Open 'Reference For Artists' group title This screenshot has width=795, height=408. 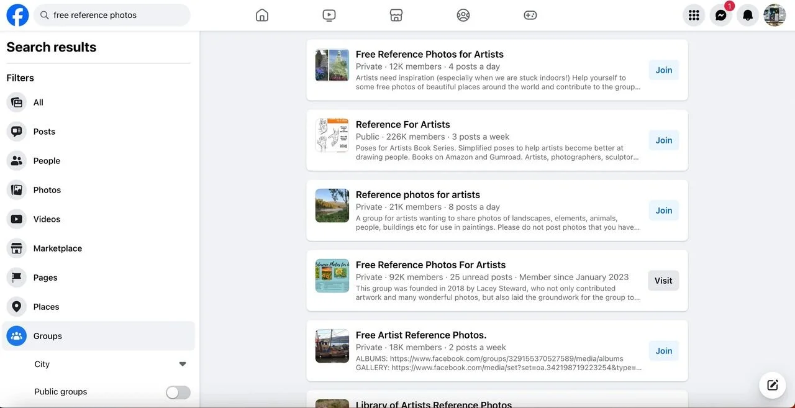pos(403,124)
